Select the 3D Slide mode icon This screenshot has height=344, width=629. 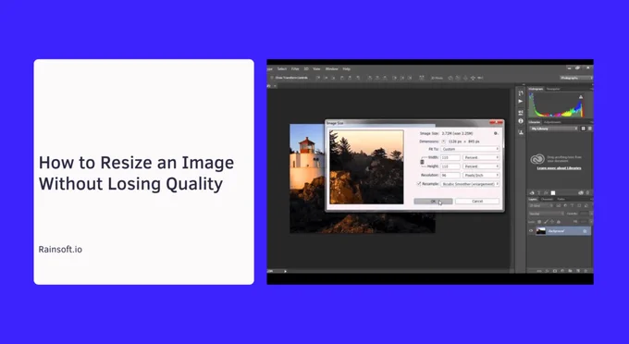pos(473,78)
